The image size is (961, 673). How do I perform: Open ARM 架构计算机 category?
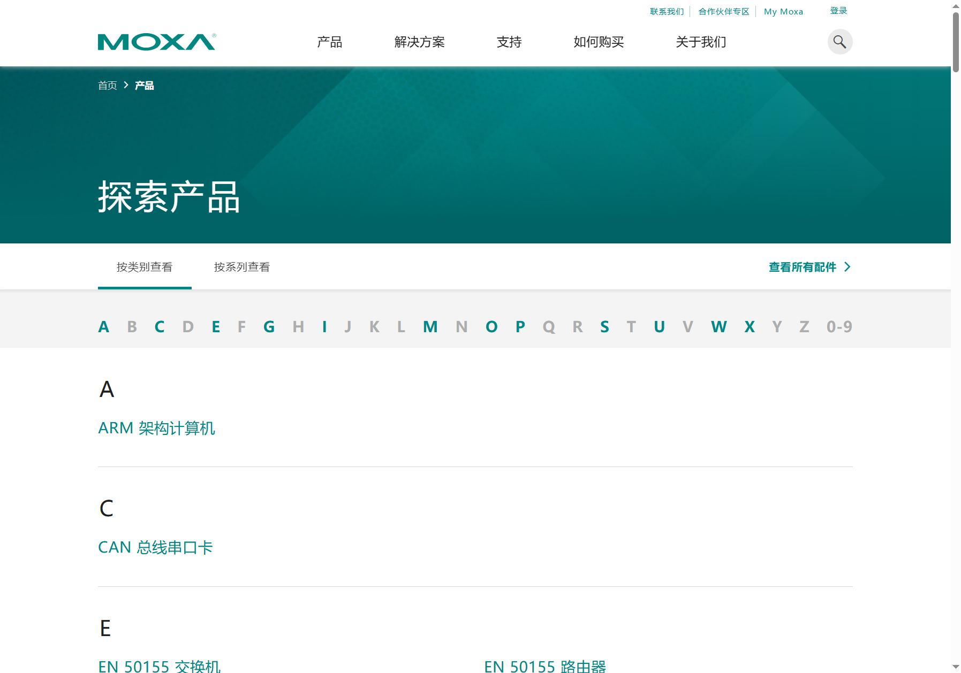coord(157,428)
